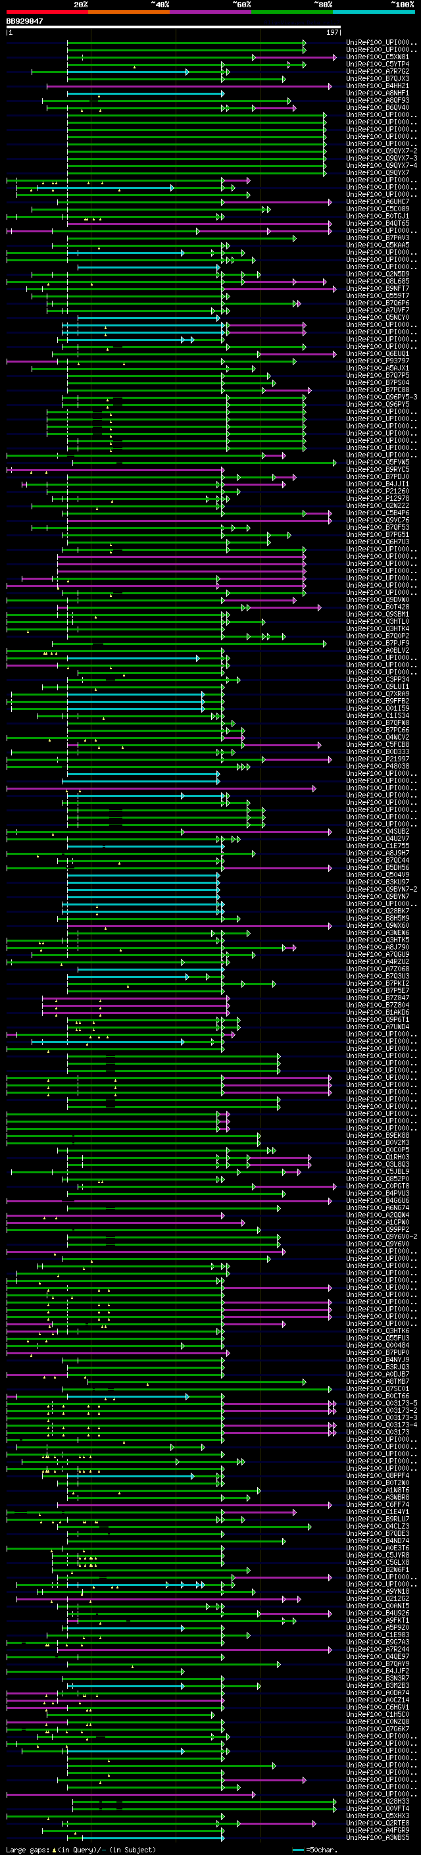Select hit UniRef100_A7UVF7

tap(378, 311)
